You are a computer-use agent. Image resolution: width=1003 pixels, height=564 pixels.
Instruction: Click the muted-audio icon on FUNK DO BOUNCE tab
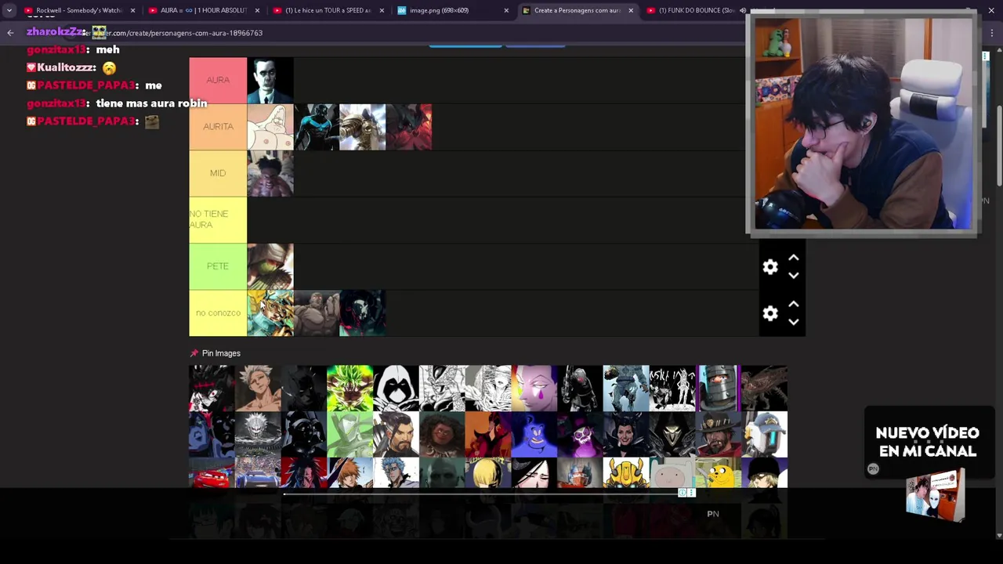point(742,10)
